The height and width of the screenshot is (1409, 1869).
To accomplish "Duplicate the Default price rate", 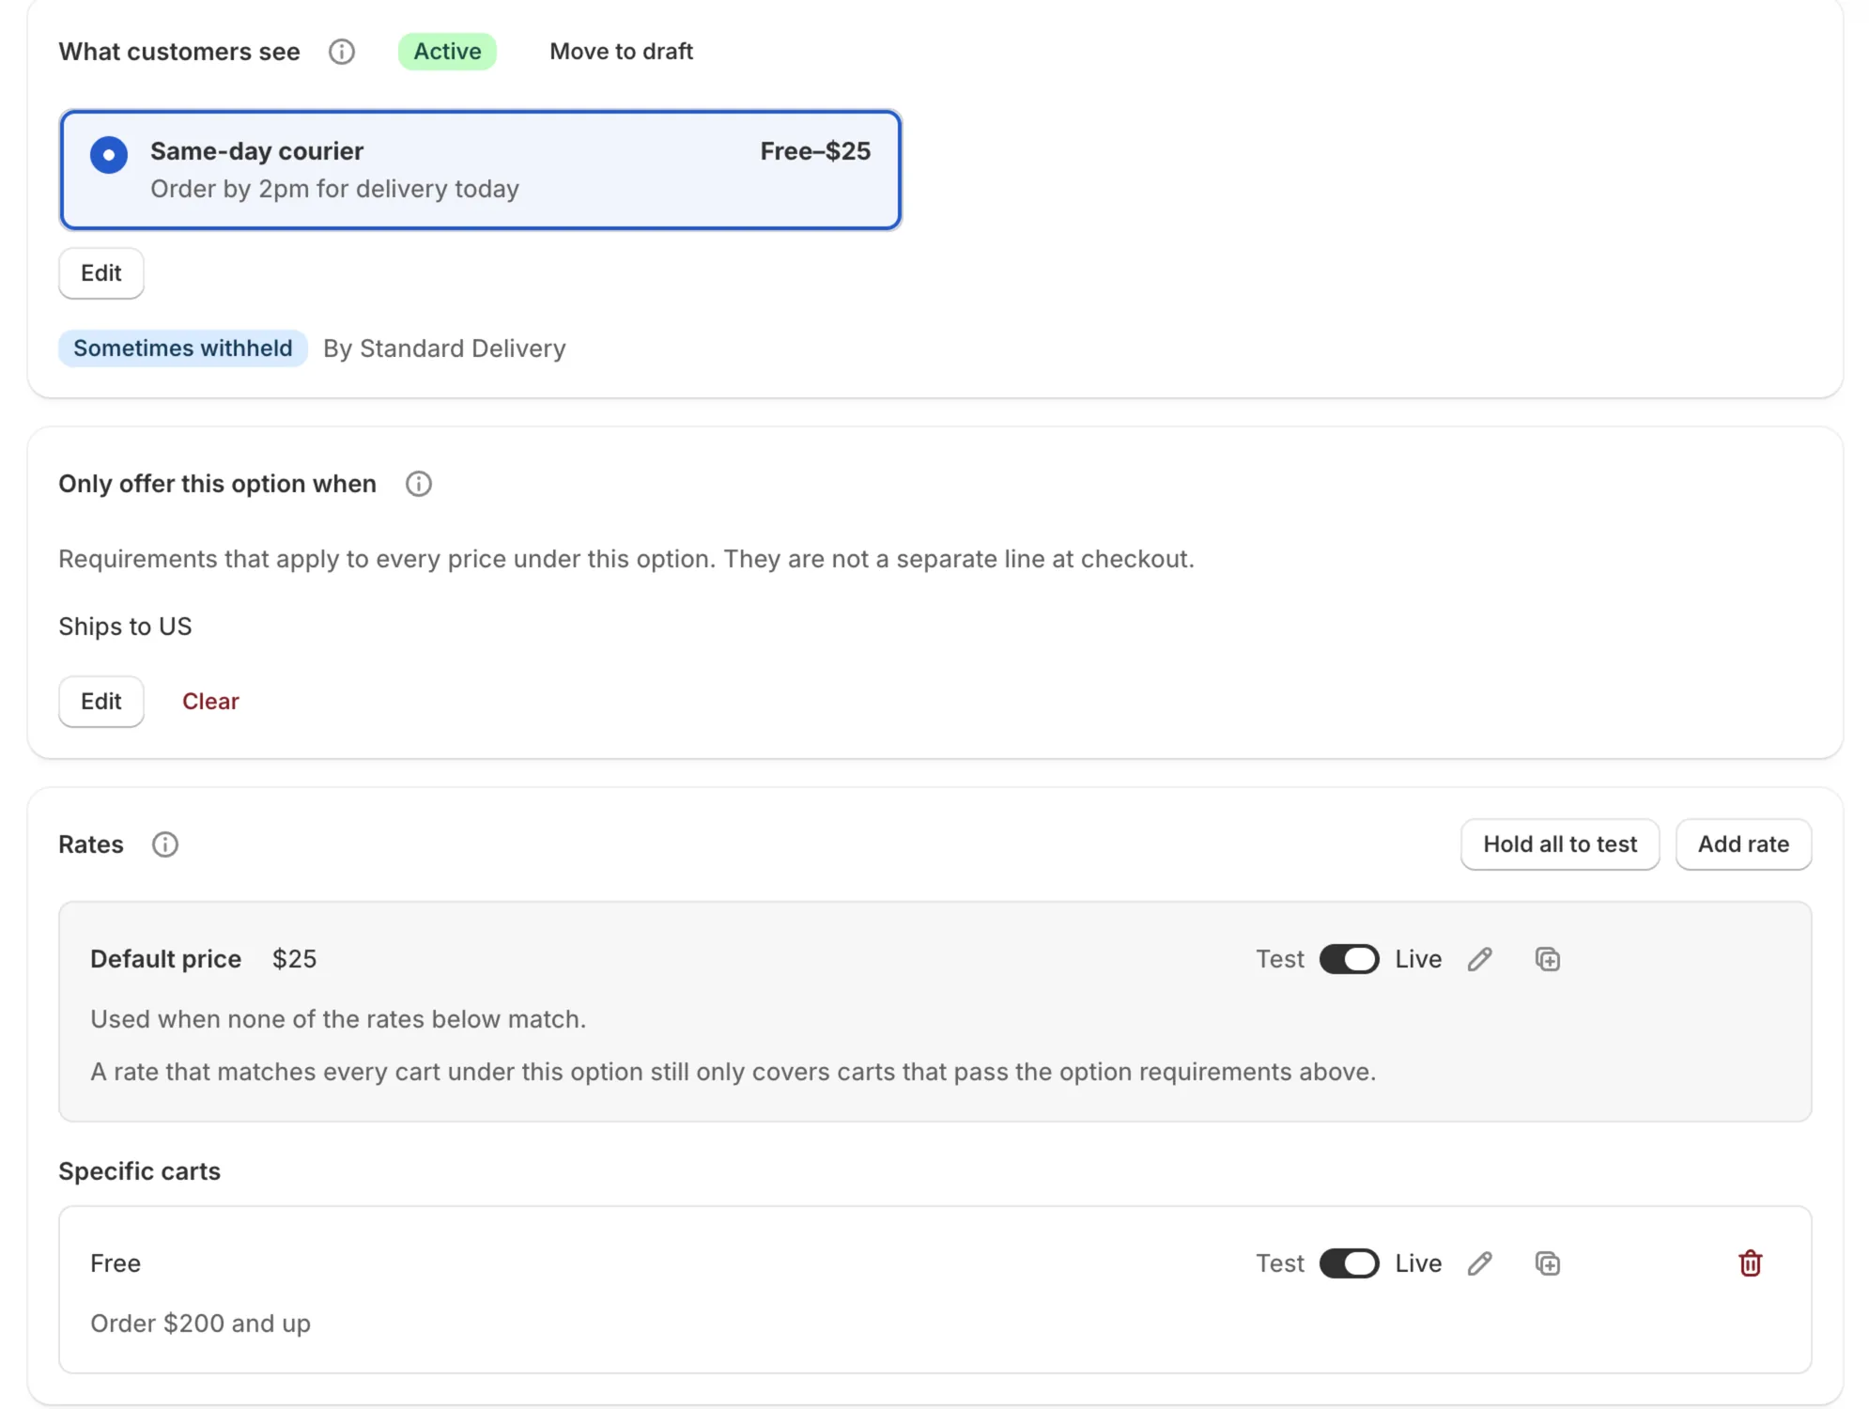I will click(x=1548, y=959).
